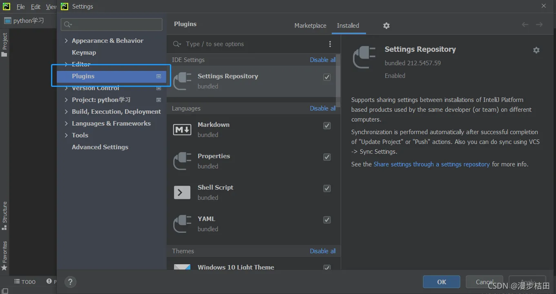The height and width of the screenshot is (294, 556).
Task: Open the three-dot search options menu
Action: 330,44
